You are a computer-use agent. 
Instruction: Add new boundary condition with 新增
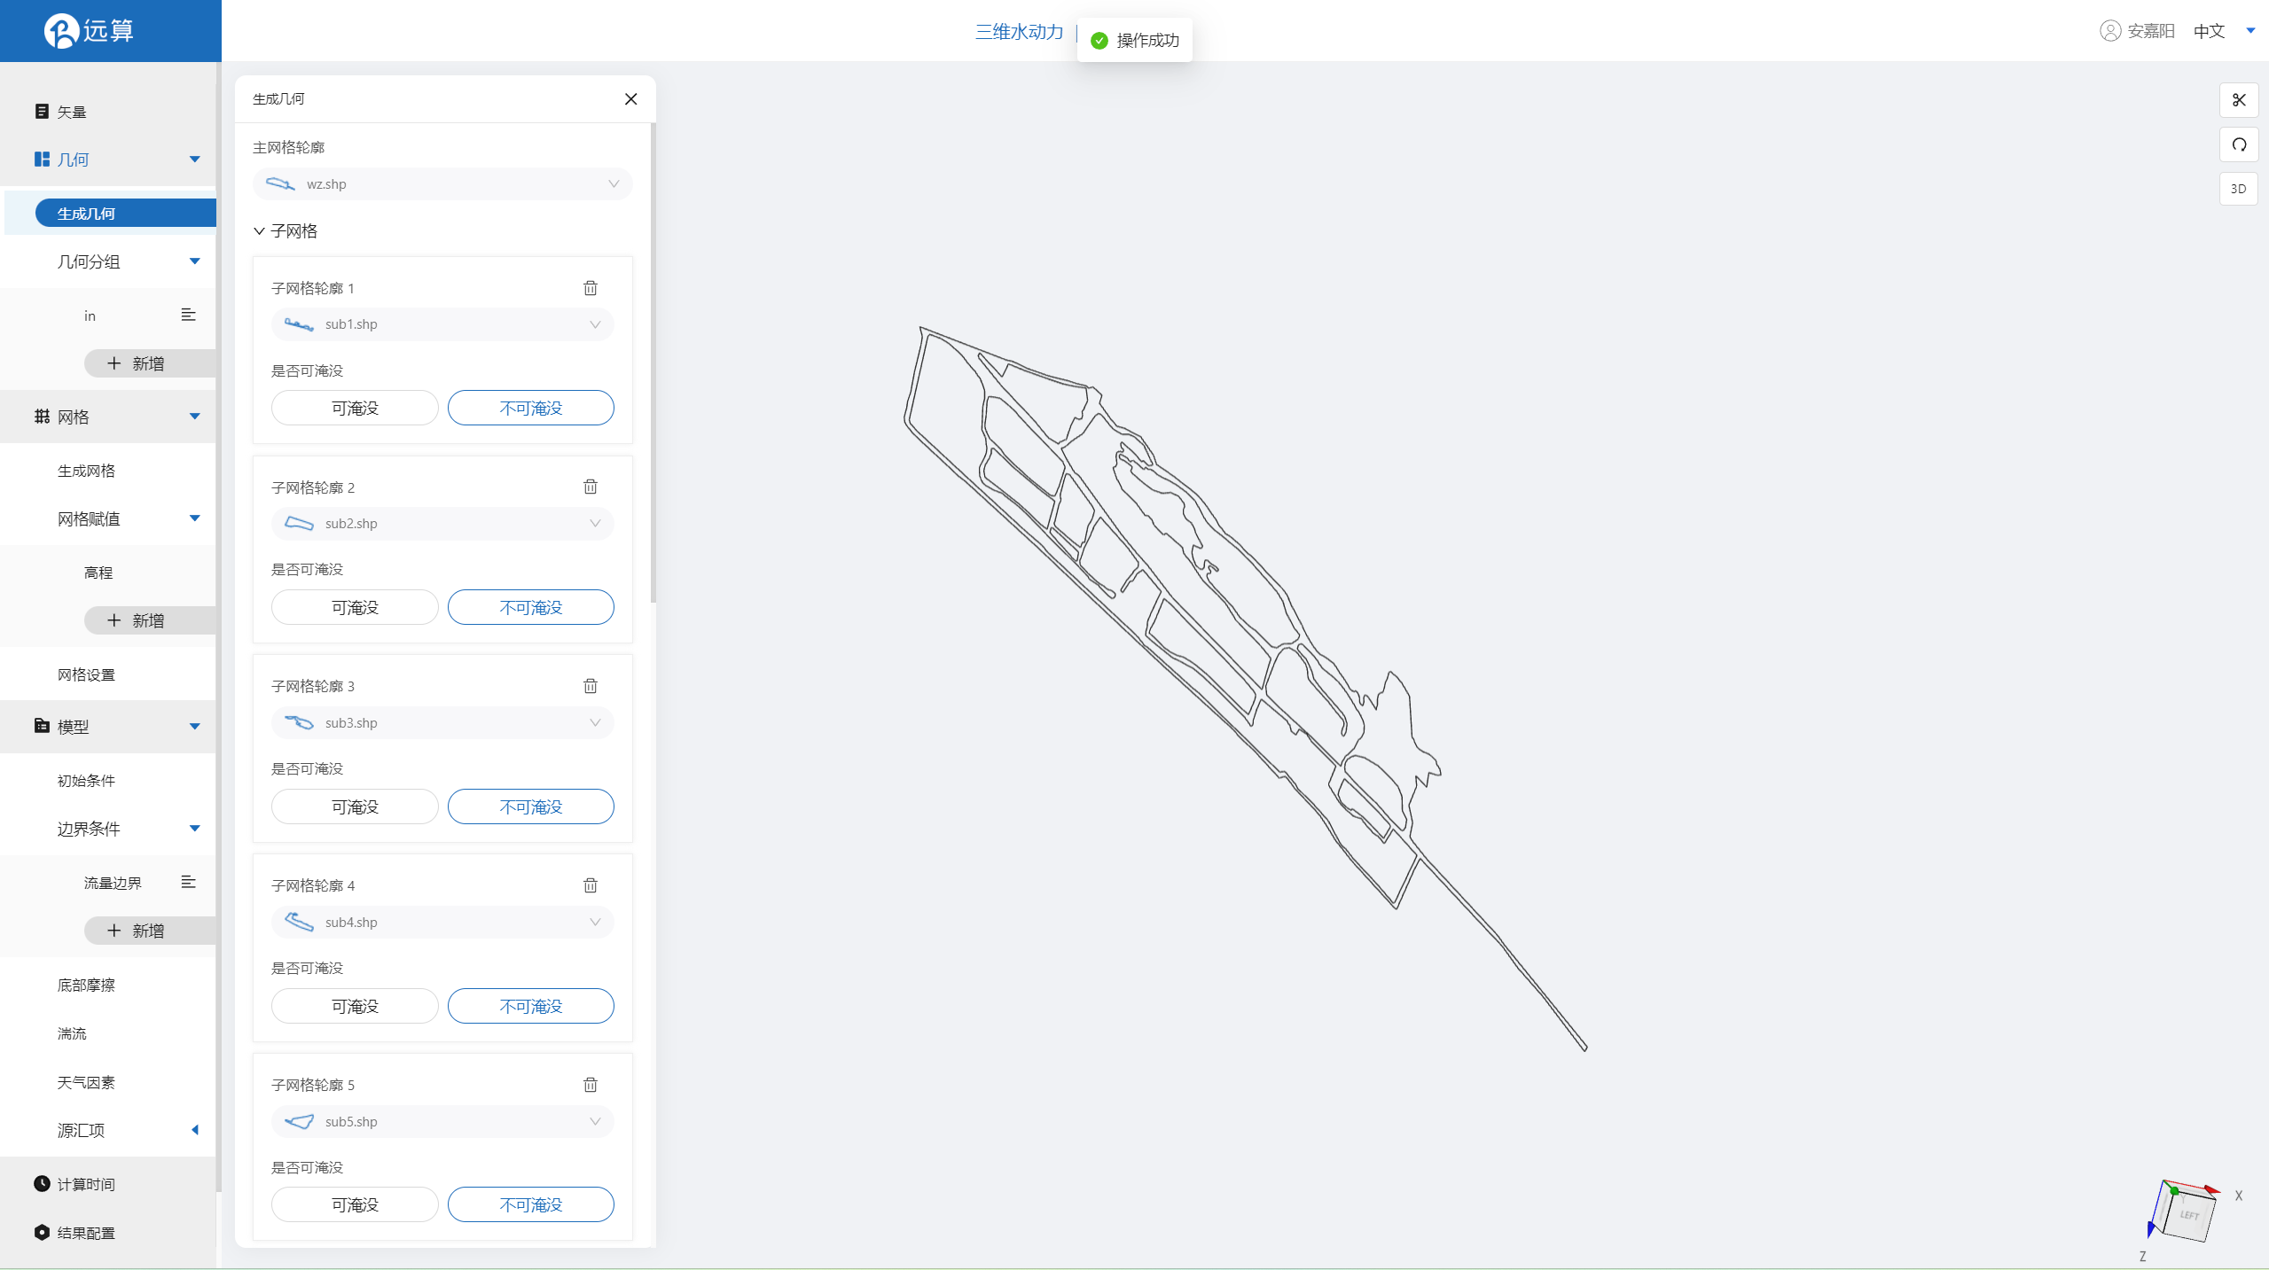[150, 931]
